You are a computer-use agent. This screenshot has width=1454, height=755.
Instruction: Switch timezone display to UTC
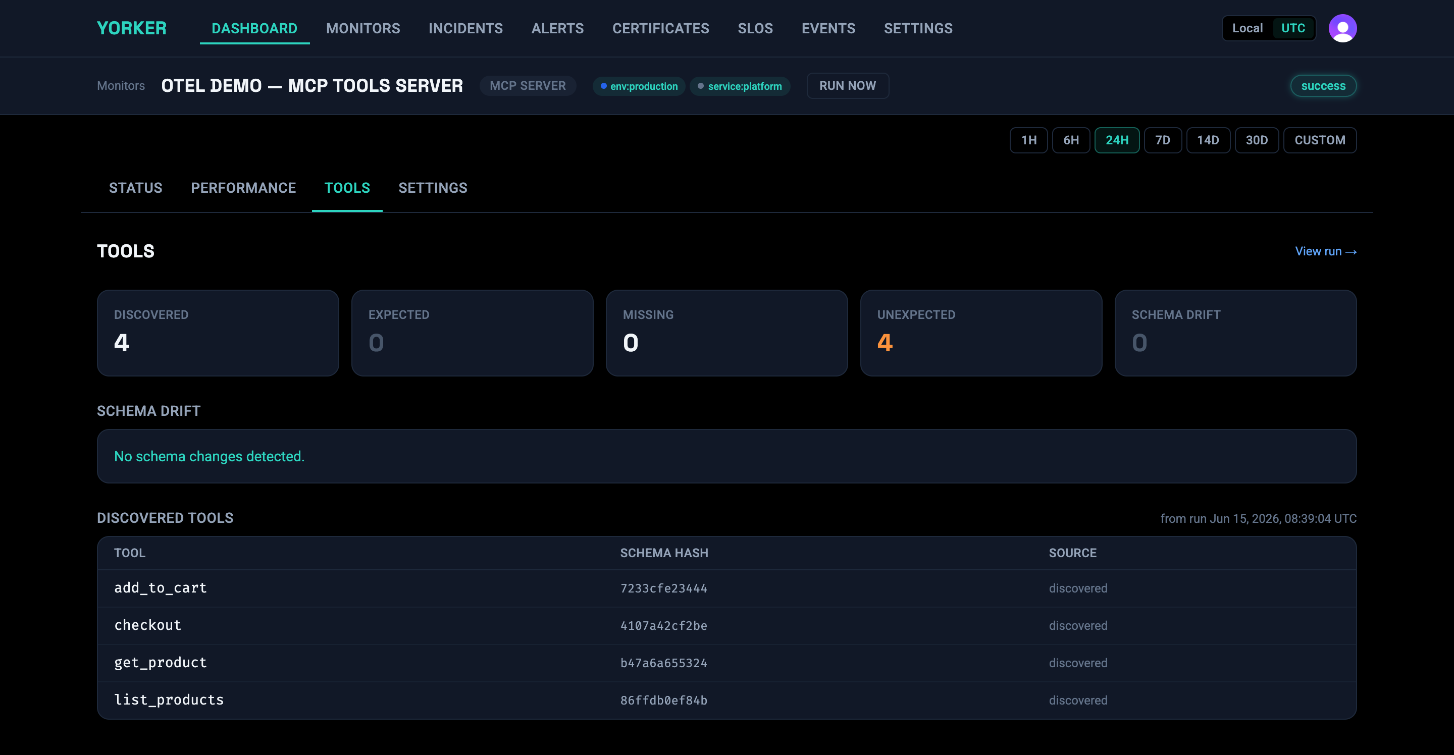[1292, 28]
